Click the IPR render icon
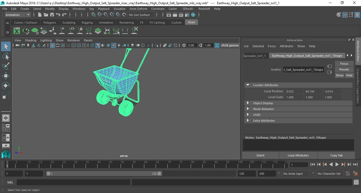Viewport: 361px width, 193px height. (181, 15)
